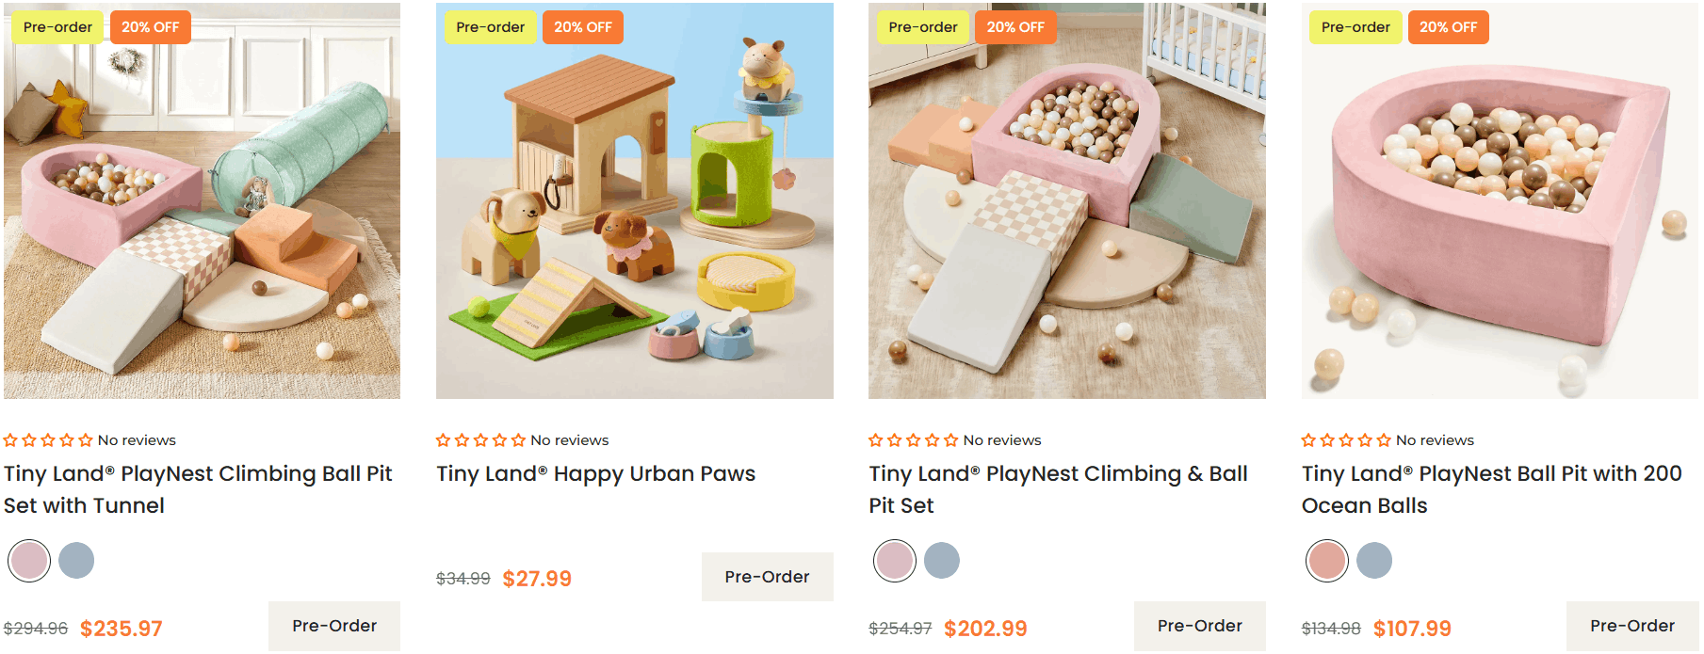Click the star rating under Climbing Ball Pit Set with Tunnel
1704x654 pixels.
click(x=48, y=440)
